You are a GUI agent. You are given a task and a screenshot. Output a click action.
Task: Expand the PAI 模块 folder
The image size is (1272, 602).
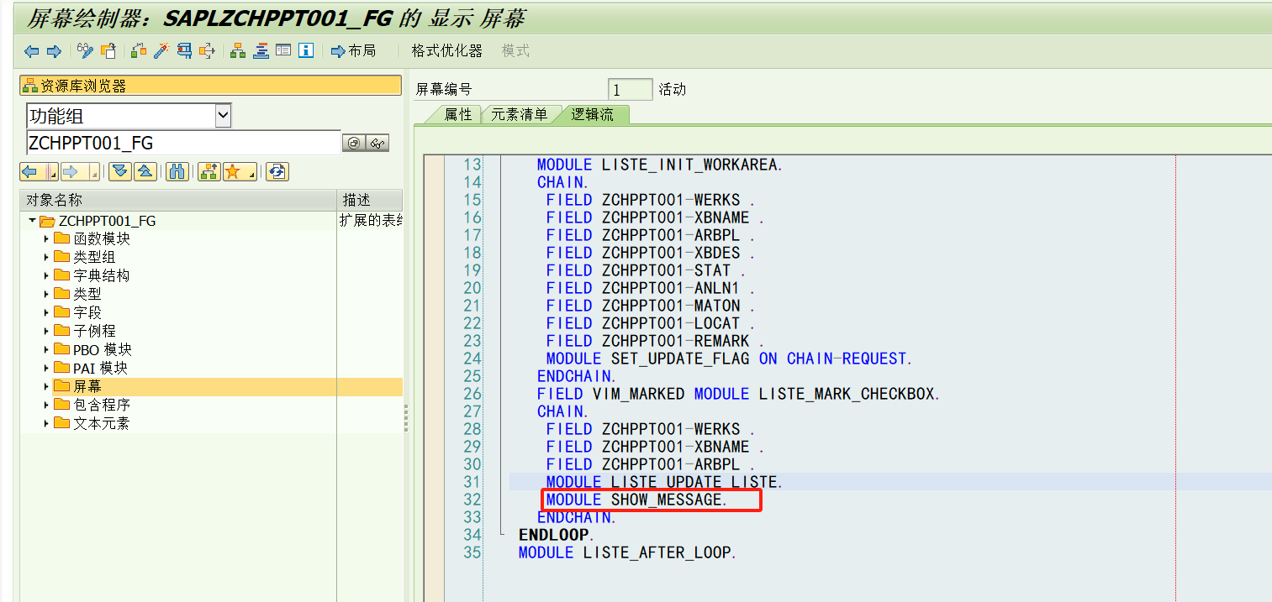point(46,369)
